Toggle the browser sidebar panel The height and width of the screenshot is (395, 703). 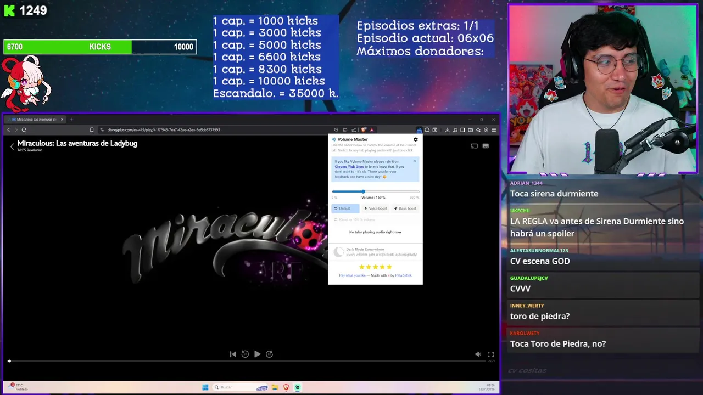click(x=462, y=130)
